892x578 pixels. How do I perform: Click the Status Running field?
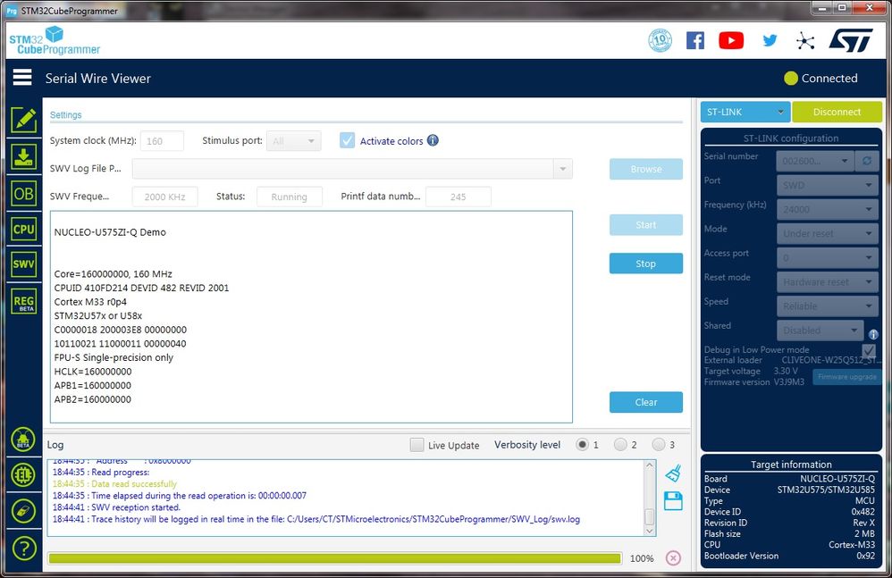pyautogui.click(x=289, y=197)
